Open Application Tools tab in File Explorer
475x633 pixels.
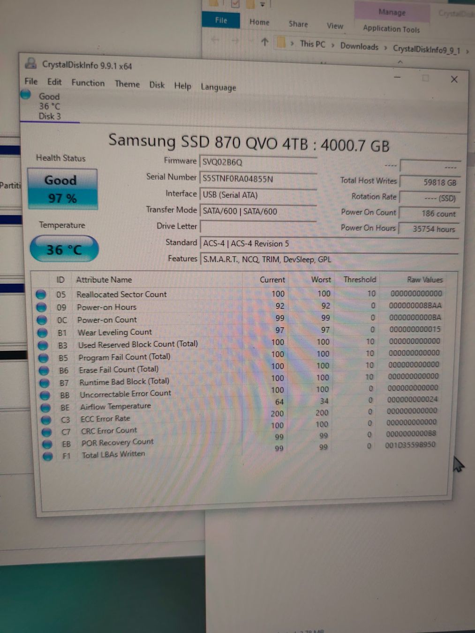(x=392, y=29)
